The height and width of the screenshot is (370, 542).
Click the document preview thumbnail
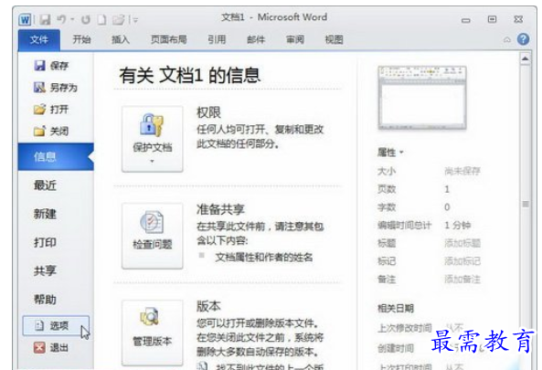[422, 98]
